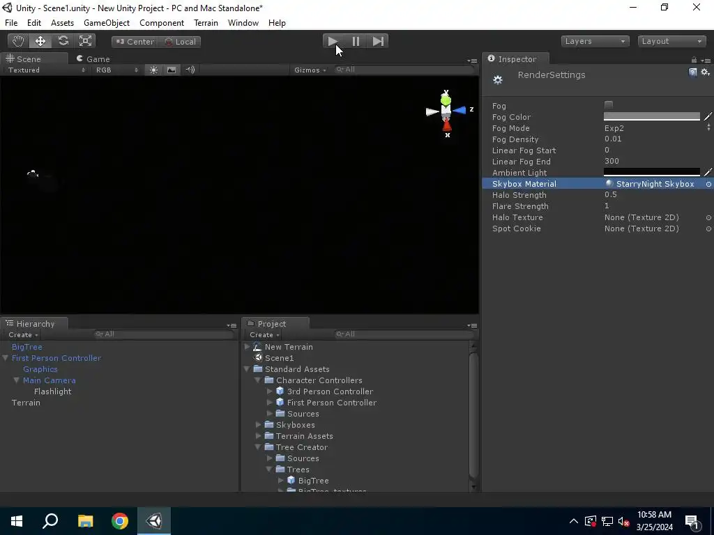Image resolution: width=714 pixels, height=535 pixels.
Task: Expand Skyboxes folder in Project
Action: (x=259, y=425)
